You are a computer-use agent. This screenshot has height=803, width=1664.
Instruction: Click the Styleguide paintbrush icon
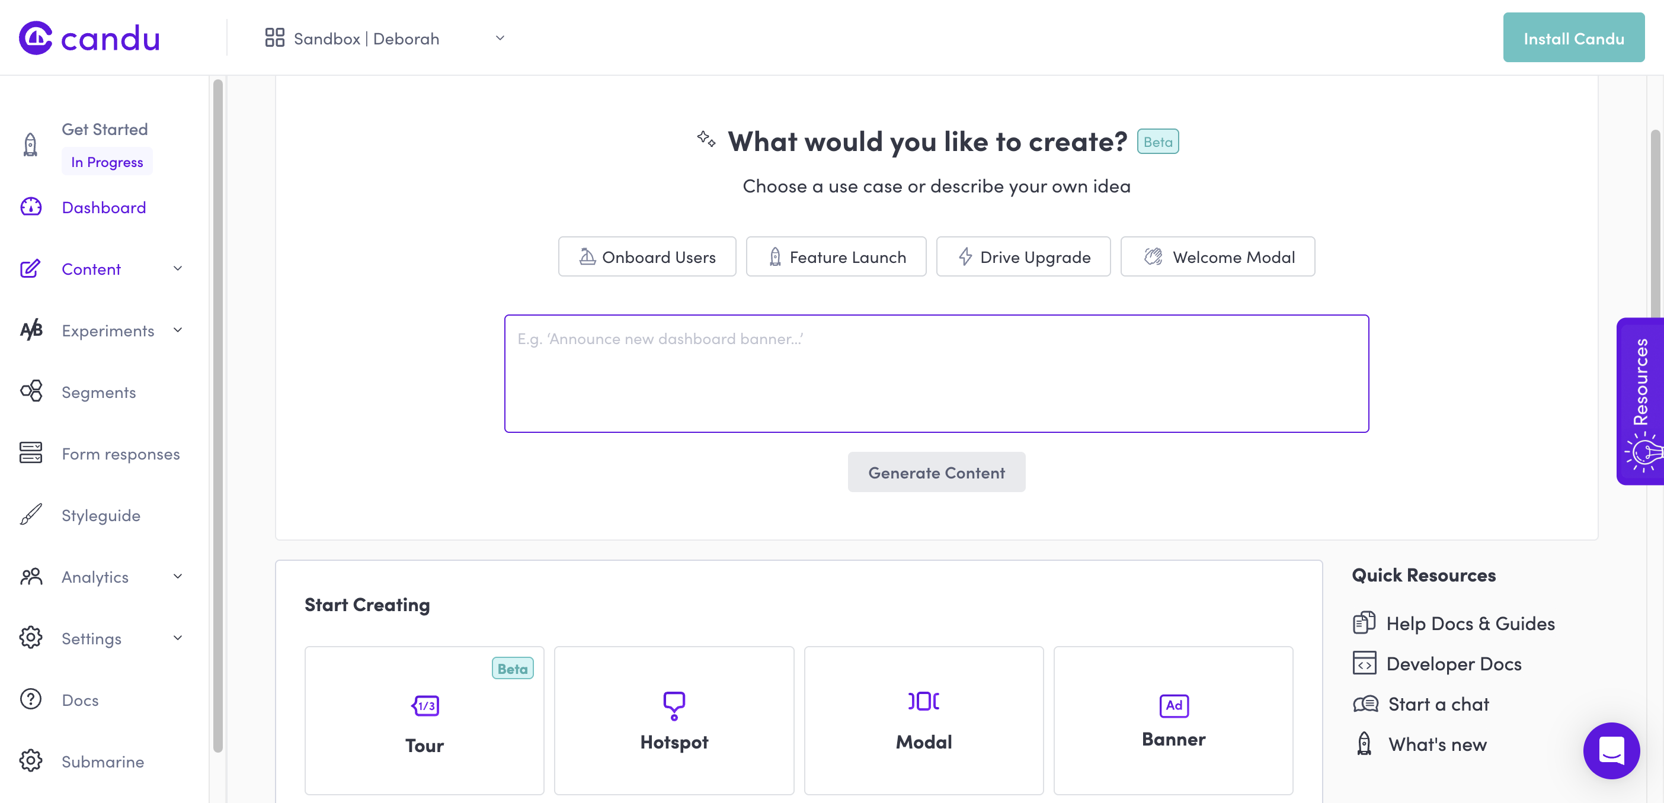click(30, 515)
